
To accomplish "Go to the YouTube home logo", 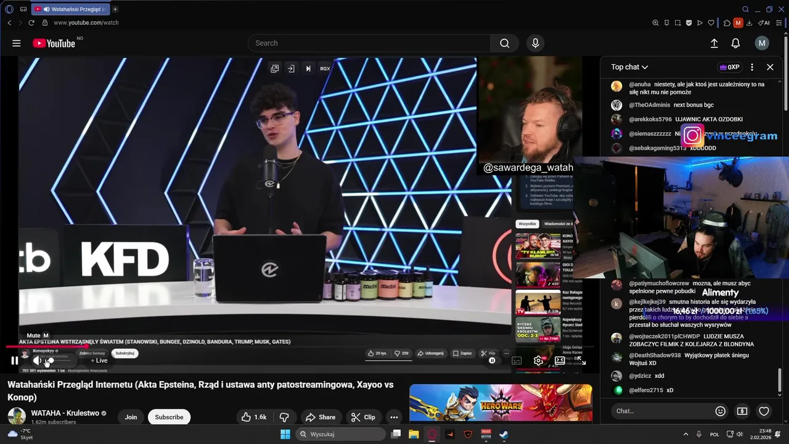I will tap(54, 43).
